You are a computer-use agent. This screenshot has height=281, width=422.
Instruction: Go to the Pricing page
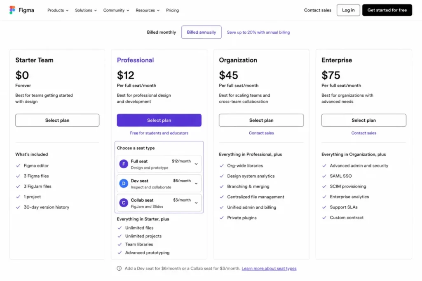(172, 10)
